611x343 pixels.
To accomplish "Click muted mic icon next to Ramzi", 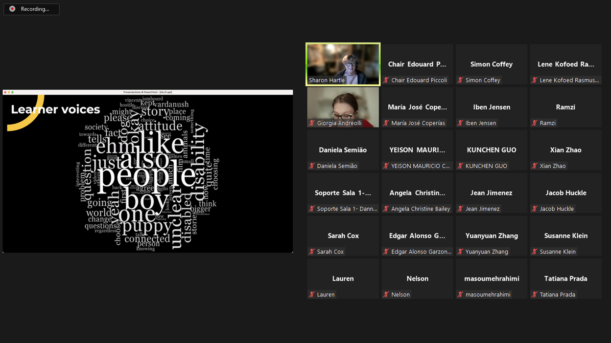I will (535, 123).
